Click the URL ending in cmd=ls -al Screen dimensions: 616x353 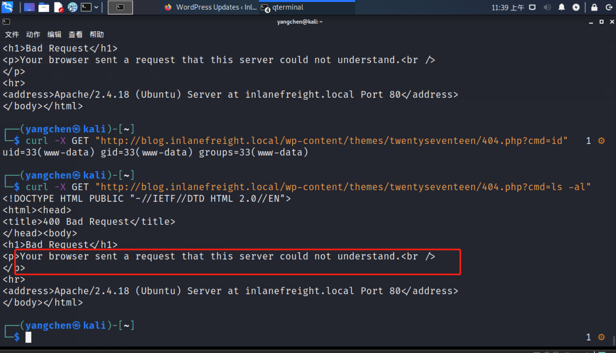point(343,187)
